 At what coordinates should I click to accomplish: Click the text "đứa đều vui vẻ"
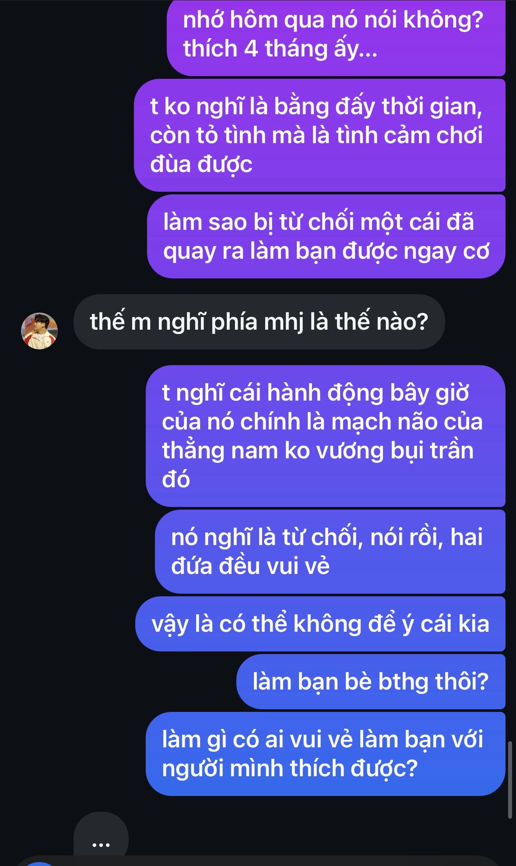click(250, 566)
